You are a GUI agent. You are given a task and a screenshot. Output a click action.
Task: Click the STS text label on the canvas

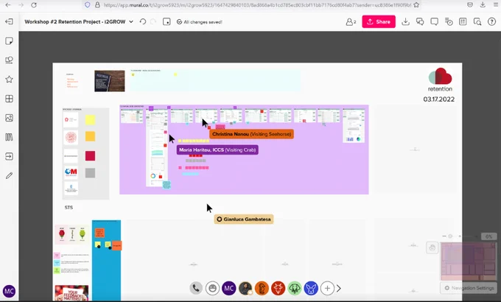[x=69, y=208]
